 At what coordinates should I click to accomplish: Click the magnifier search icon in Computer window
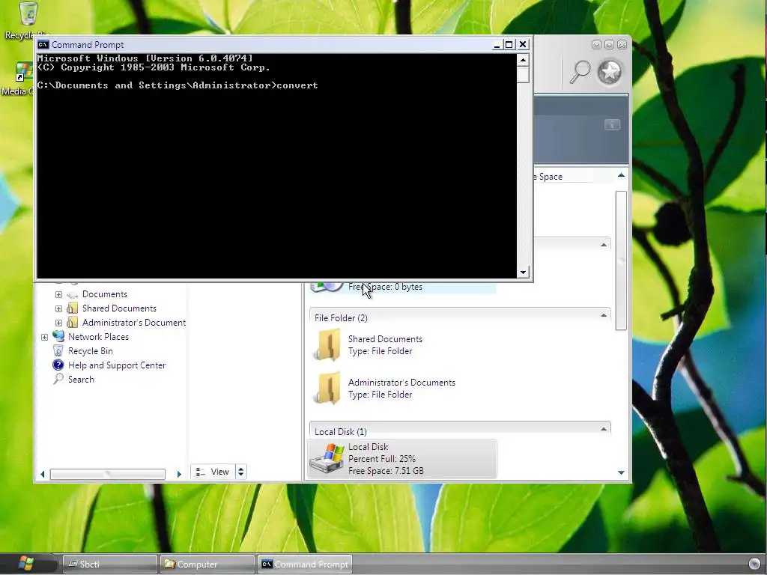pyautogui.click(x=580, y=73)
